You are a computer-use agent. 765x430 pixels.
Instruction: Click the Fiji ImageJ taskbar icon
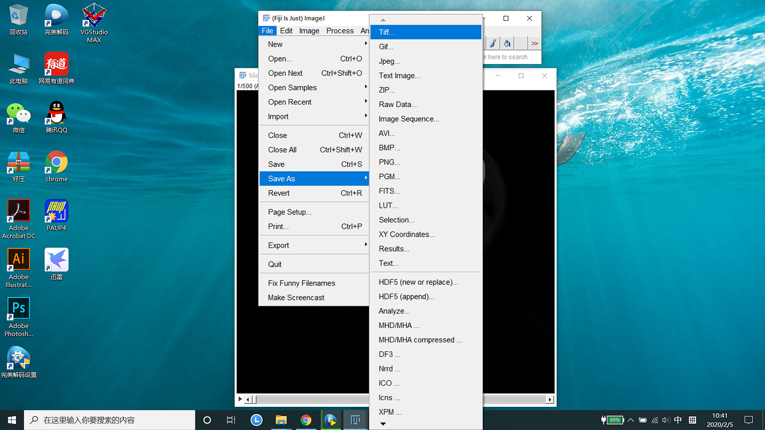pyautogui.click(x=355, y=420)
